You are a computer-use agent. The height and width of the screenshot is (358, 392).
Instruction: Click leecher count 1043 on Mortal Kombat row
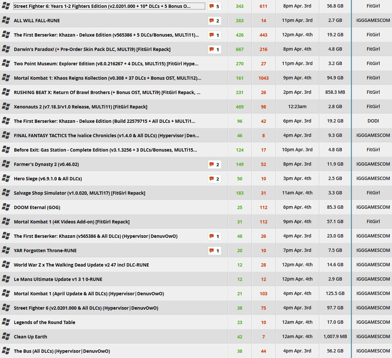264,78
